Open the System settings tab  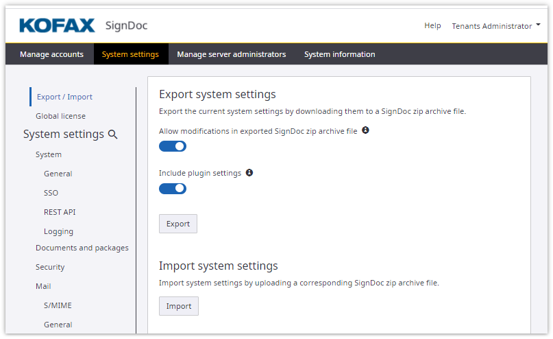point(130,54)
